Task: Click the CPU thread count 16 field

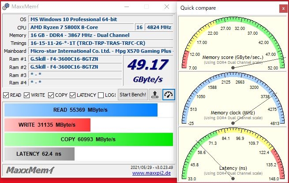Action: point(139,27)
